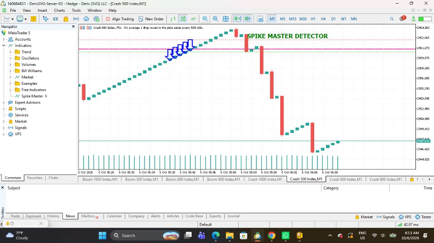Tile chart windows with grid icon
The image size is (434, 243).
[226, 19]
